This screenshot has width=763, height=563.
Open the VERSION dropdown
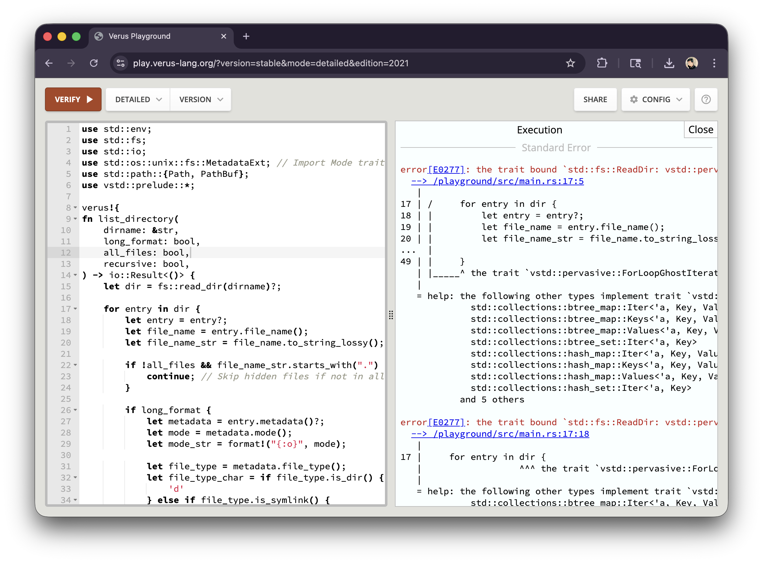(201, 100)
